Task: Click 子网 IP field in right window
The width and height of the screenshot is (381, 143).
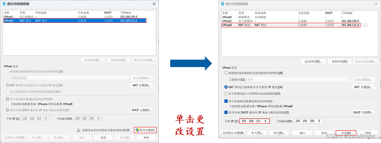Action: pyautogui.click(x=254, y=121)
